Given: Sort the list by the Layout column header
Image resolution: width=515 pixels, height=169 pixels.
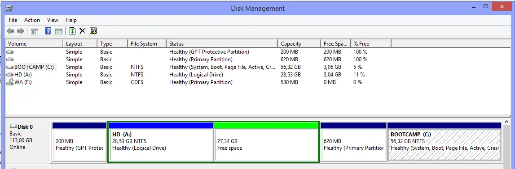Looking at the screenshot, I should coord(80,43).
